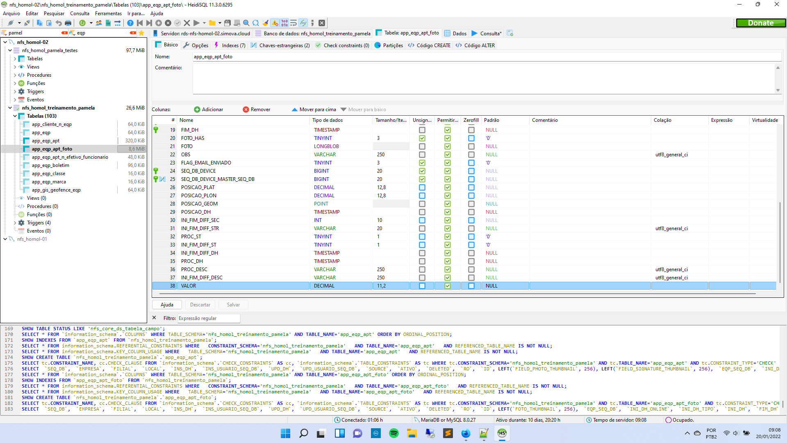Click the Salvar button
The width and height of the screenshot is (787, 443).
coord(233,304)
